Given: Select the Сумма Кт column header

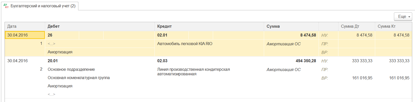Looking at the screenshot, I should click(x=387, y=26).
